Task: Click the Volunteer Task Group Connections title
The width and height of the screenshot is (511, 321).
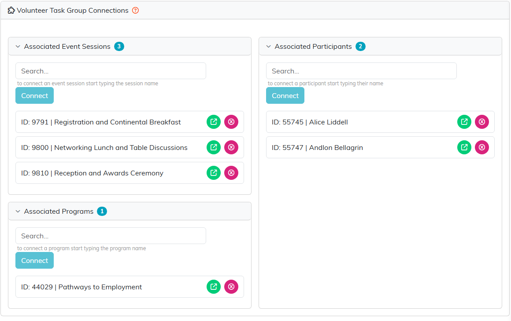Action: pyautogui.click(x=73, y=11)
